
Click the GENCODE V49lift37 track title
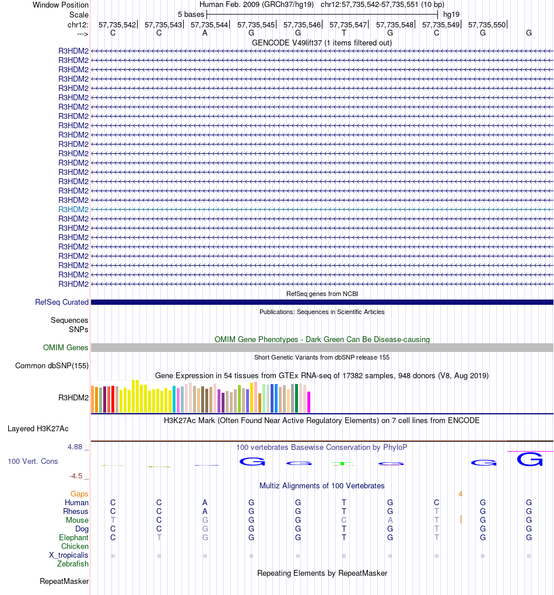[322, 43]
